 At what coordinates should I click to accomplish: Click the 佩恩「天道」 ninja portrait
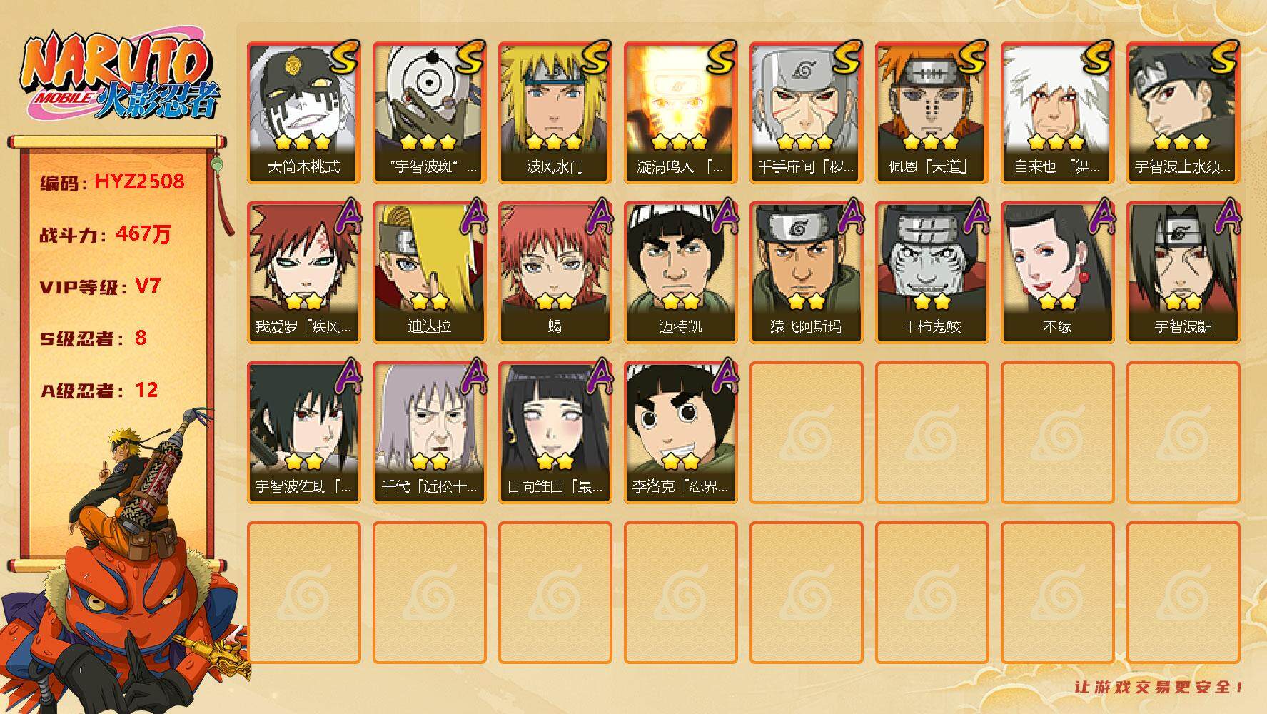coord(932,113)
